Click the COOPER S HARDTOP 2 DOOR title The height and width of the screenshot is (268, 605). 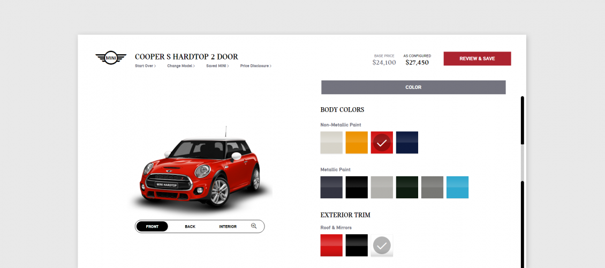coord(186,57)
